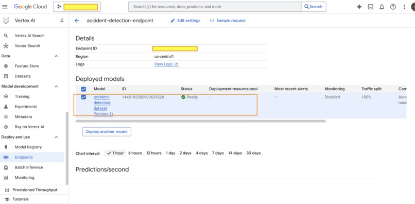415x204 pixels.
Task: Collapse the Model development section
Action: tap(56, 87)
